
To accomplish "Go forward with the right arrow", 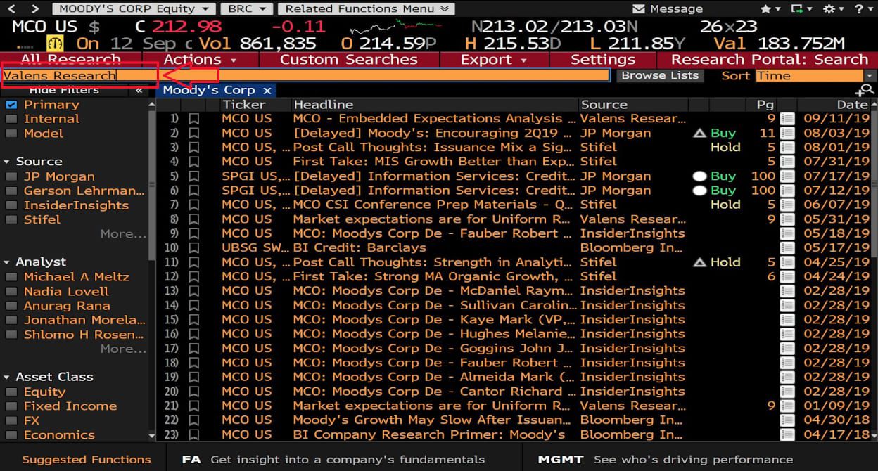I will click(35, 8).
